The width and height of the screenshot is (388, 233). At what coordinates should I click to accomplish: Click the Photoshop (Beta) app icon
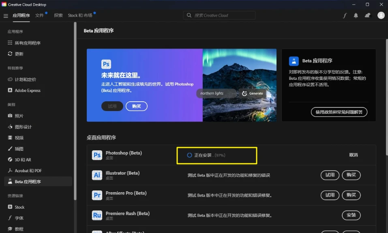click(97, 155)
